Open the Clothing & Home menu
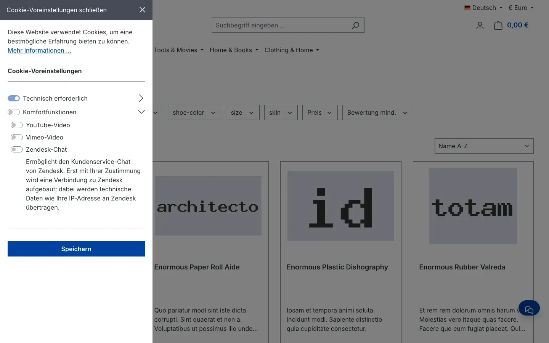Screen dimensions: 549x343 coord(292,50)
